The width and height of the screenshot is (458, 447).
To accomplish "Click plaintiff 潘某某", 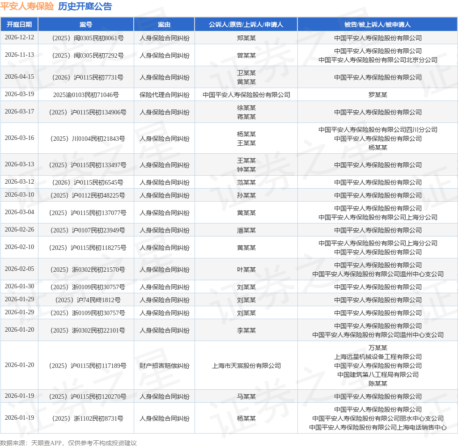I will (246, 230).
